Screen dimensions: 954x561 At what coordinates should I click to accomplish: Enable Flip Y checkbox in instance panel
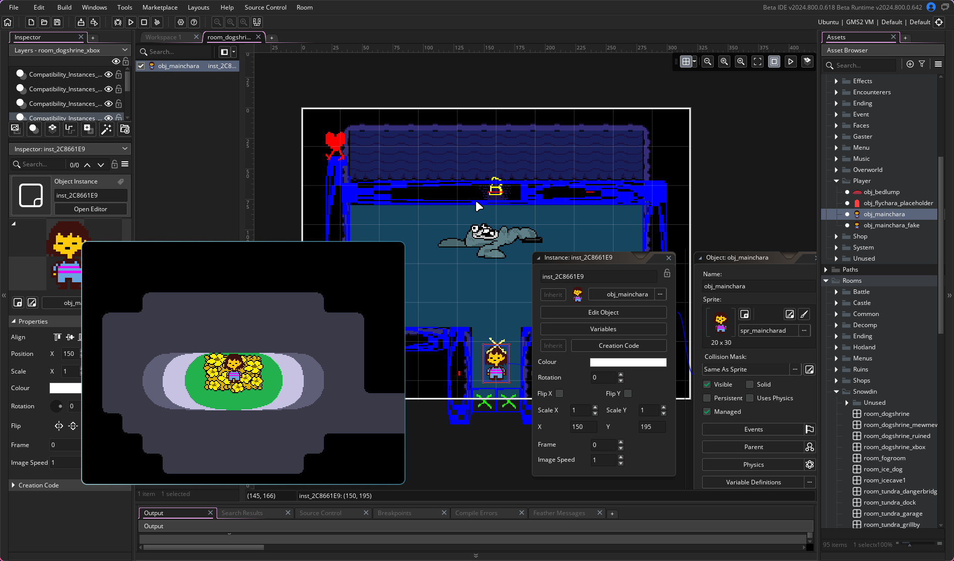pyautogui.click(x=628, y=394)
